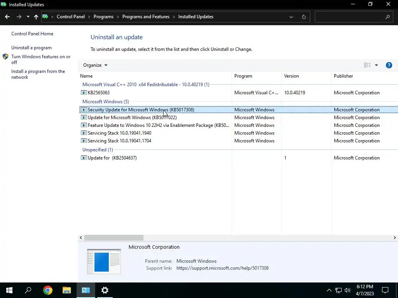This screenshot has height=298, width=398.
Task: Open support link for 5017308
Action: click(x=222, y=268)
